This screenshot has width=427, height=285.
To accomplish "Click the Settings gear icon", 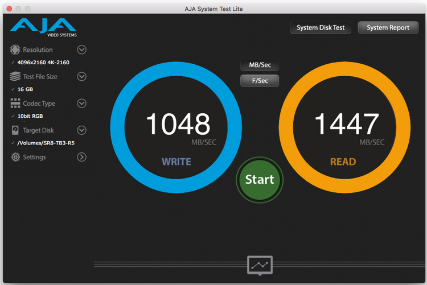I will coord(15,157).
